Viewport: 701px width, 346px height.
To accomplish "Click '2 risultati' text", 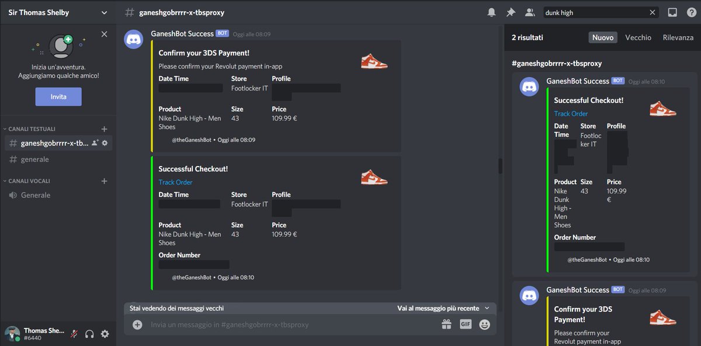I will pos(527,37).
